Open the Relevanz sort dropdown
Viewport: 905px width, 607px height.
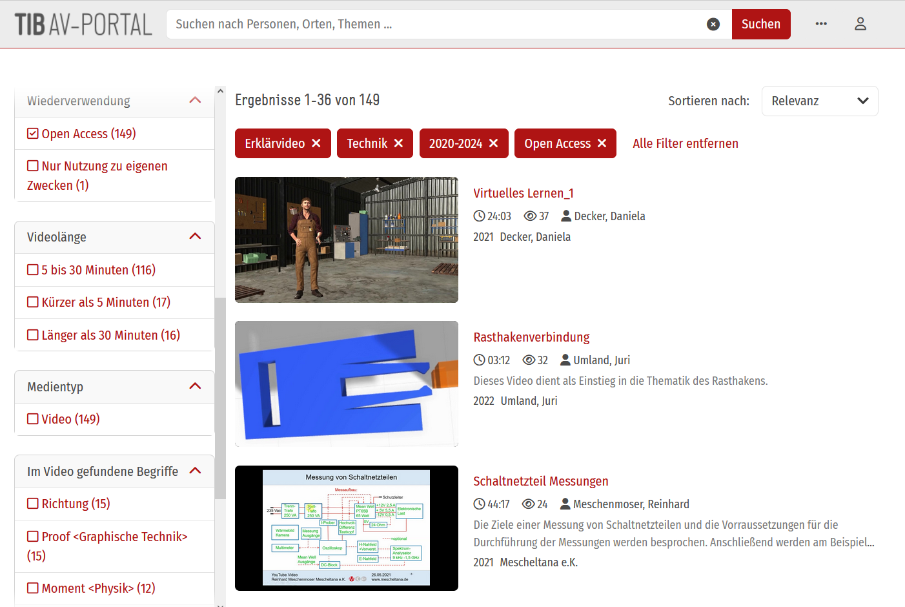819,101
